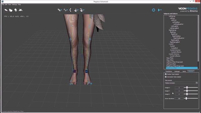
Task: Click the Weight Y slider
Action: click(191, 91)
